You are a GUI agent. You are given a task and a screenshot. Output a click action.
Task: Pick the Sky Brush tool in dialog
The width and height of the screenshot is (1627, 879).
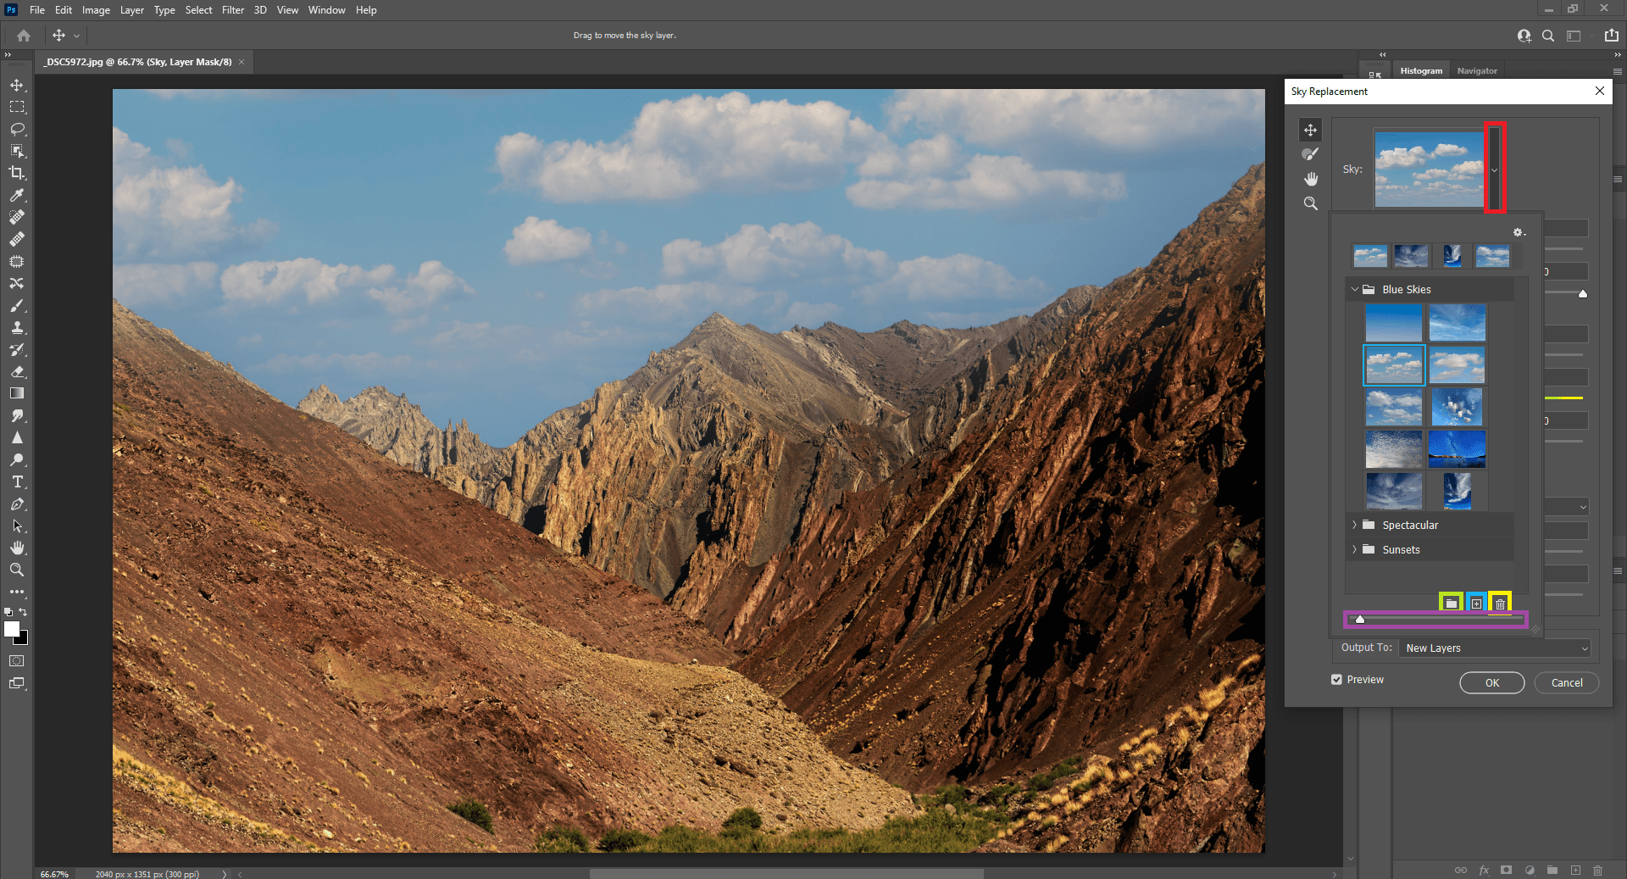(1310, 154)
